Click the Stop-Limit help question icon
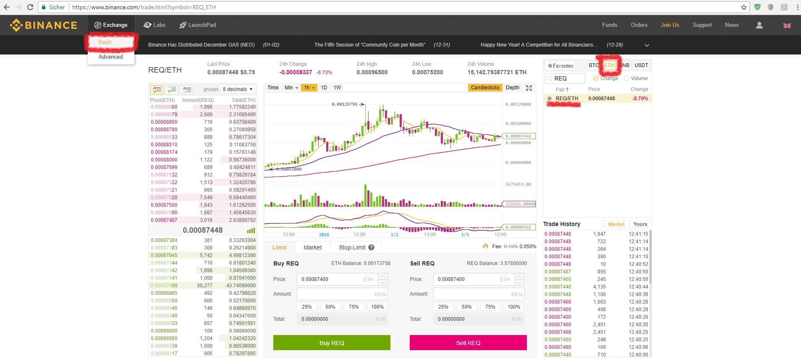Image resolution: width=801 pixels, height=364 pixels. pyautogui.click(x=371, y=247)
